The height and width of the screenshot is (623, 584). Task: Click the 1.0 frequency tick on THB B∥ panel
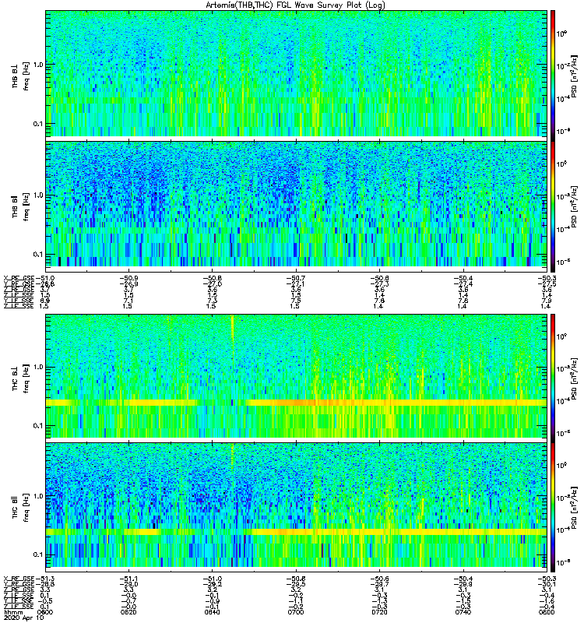[x=37, y=195]
